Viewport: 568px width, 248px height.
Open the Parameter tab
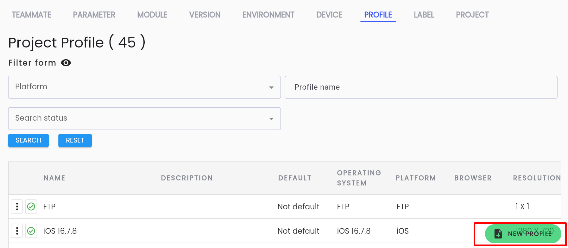coord(94,15)
